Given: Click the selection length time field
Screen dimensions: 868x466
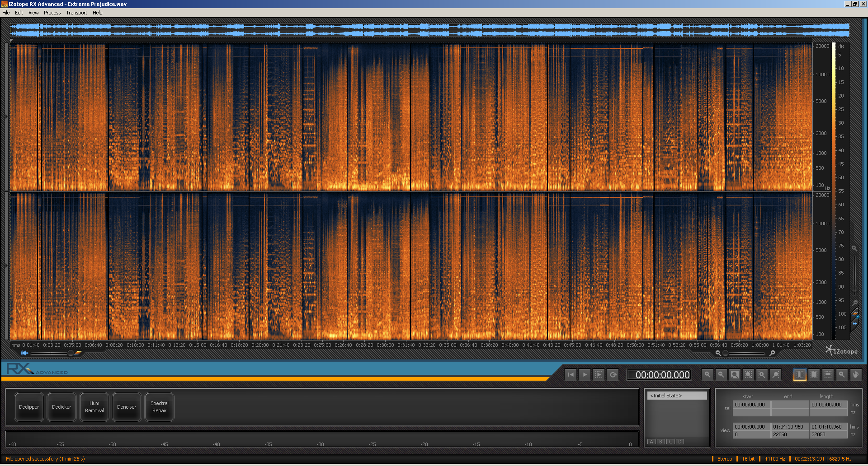Looking at the screenshot, I should pos(828,405).
